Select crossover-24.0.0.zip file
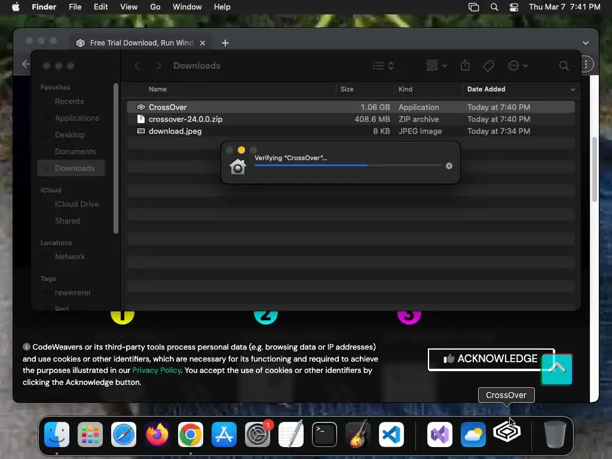The image size is (612, 459). click(350, 119)
